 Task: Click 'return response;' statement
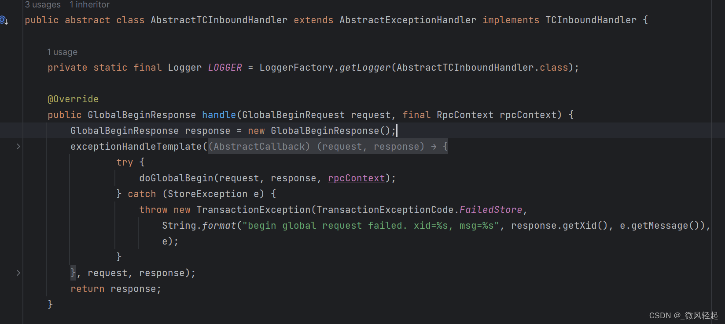point(116,289)
